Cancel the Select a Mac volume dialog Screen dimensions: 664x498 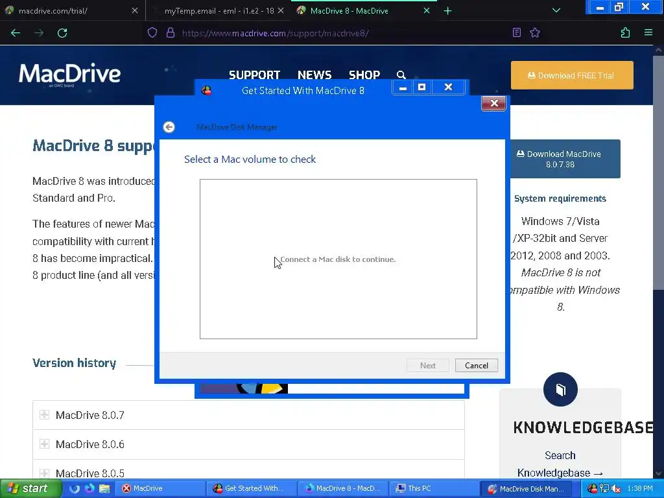(x=477, y=366)
